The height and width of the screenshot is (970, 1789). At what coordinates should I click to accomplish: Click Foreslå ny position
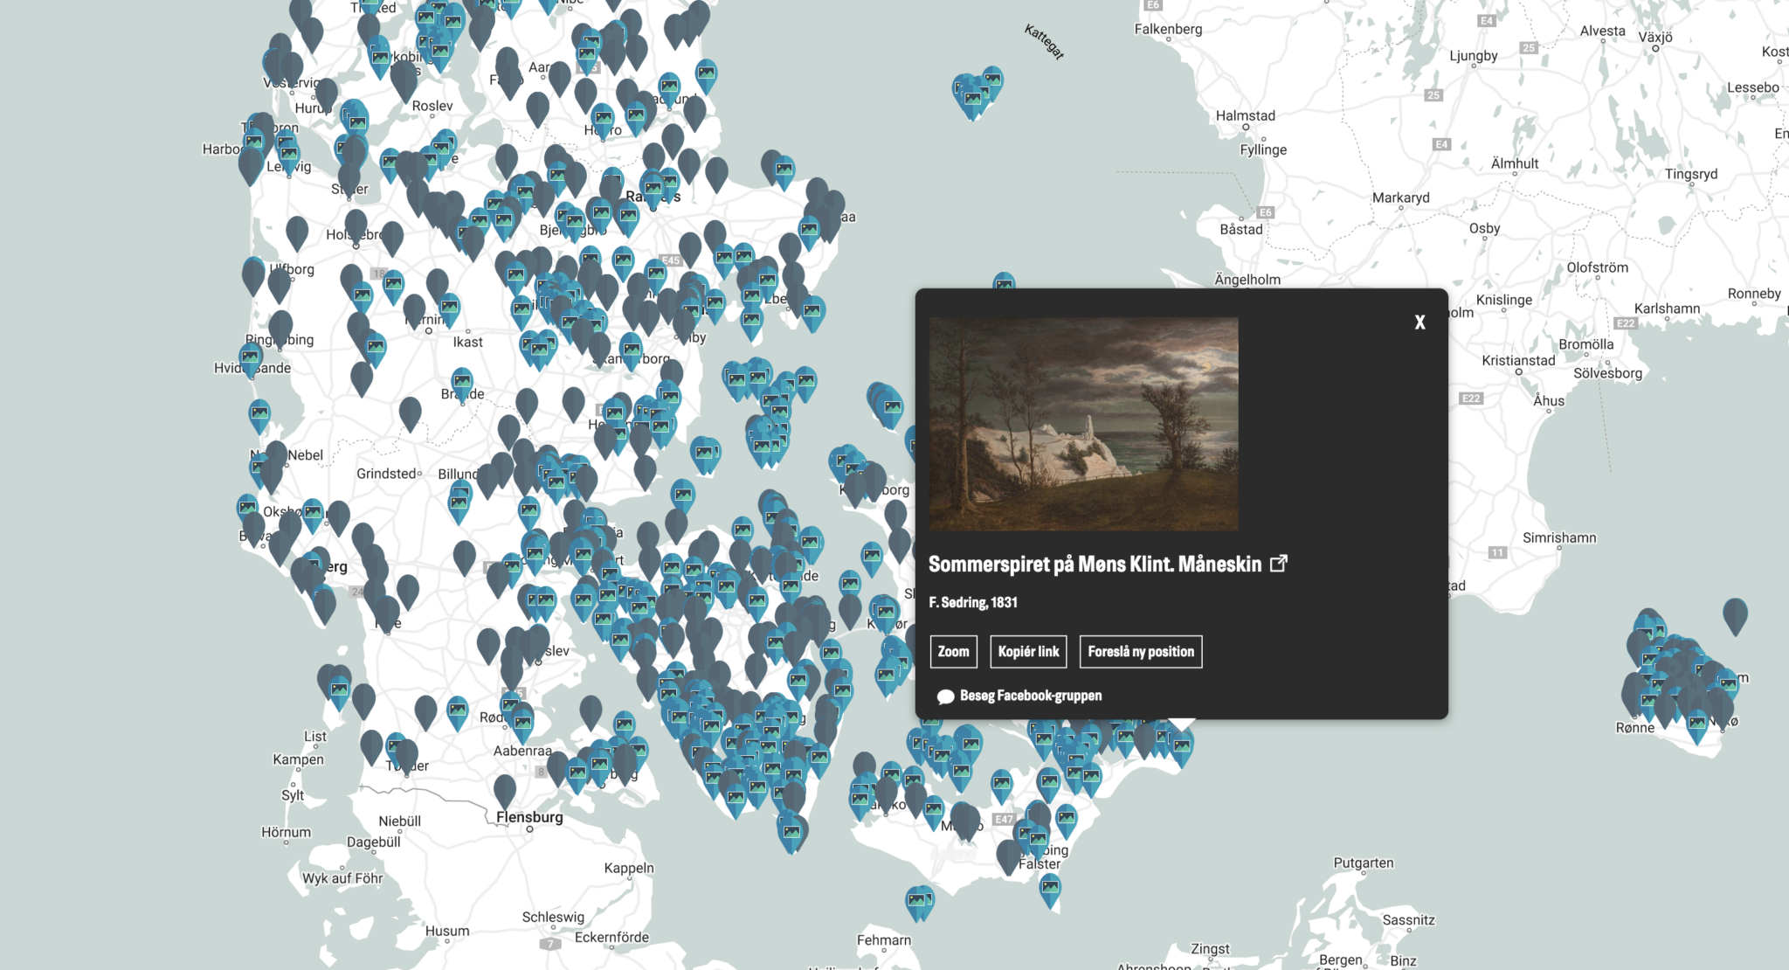coord(1140,651)
